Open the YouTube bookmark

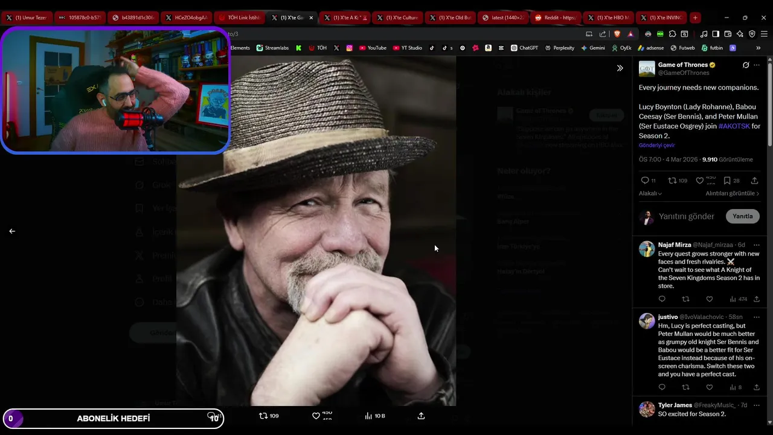(x=373, y=48)
